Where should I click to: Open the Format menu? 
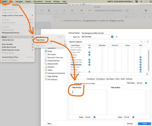[48, 2]
